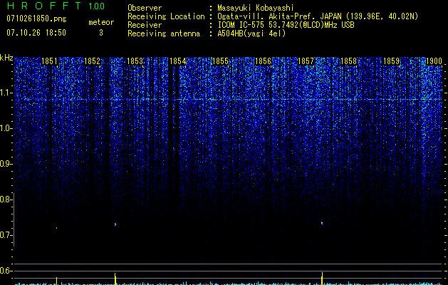This screenshot has width=448, height=285.
Task: Click the 0.7 frequency axis label
Action: tap(5, 235)
